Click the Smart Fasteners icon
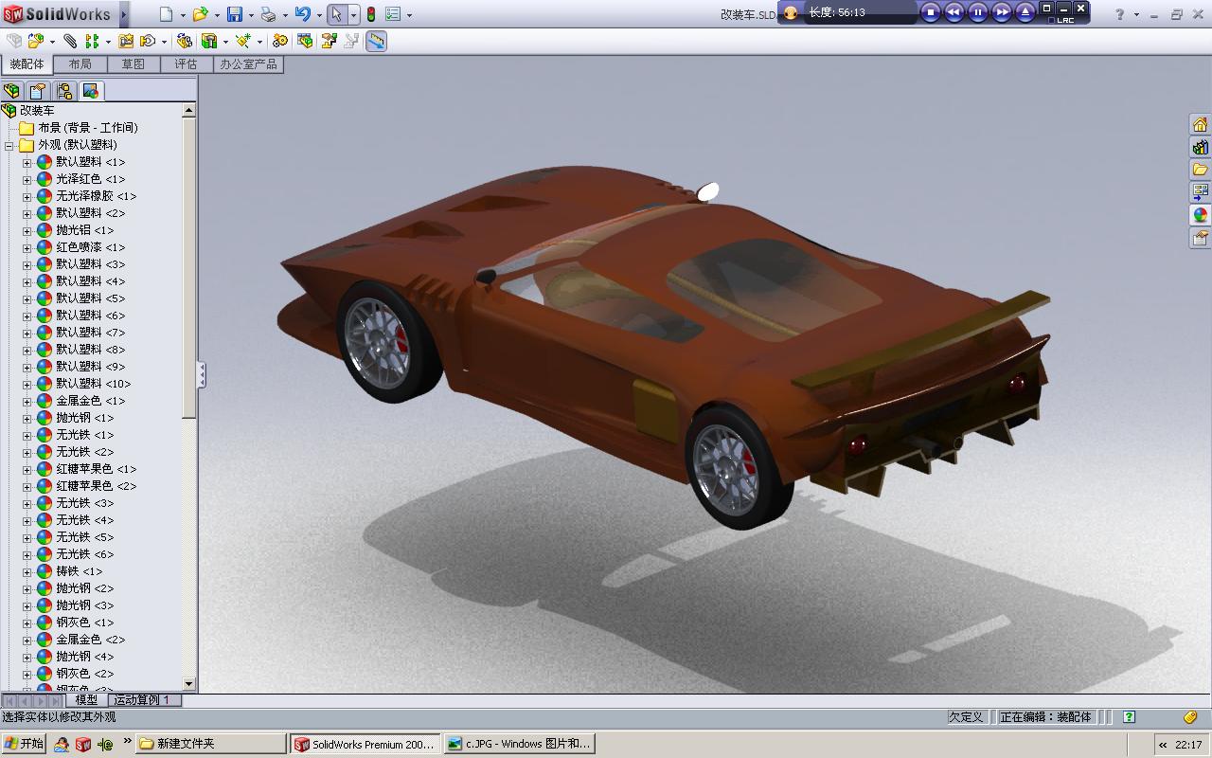Viewport: 1212px width, 758px height. (x=126, y=41)
